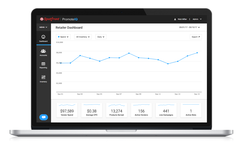Change the Daily interval dropdown
Image resolution: width=245 pixels, height=143 pixels.
tap(101, 37)
